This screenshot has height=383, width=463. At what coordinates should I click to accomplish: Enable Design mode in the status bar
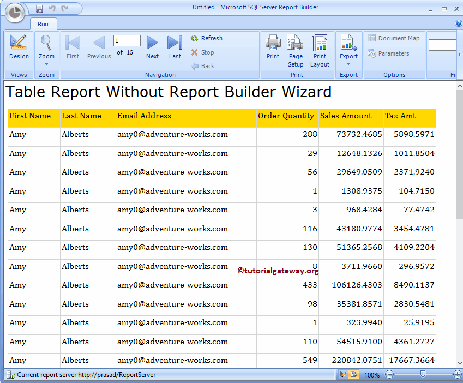(x=344, y=375)
